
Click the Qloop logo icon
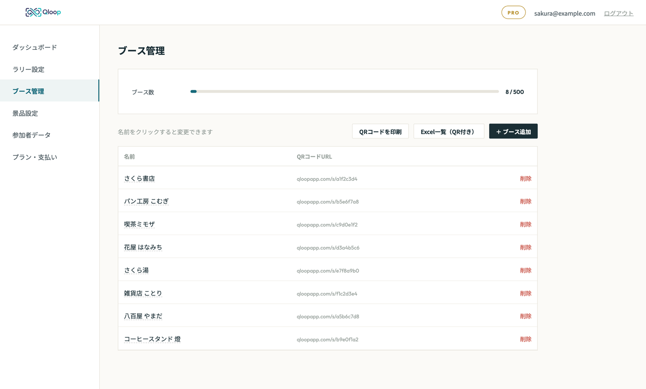[33, 12]
